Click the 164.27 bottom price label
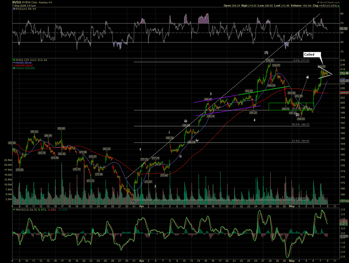 [x=134, y=202]
